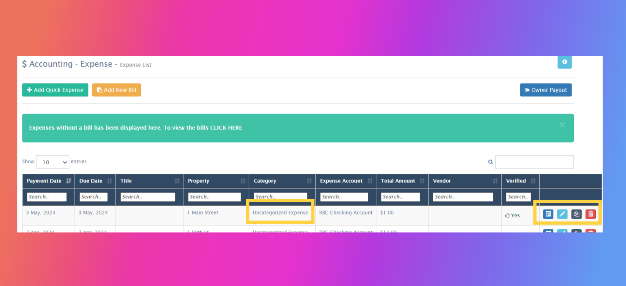Focus the Vendor search field
626x286 pixels.
tap(463, 197)
